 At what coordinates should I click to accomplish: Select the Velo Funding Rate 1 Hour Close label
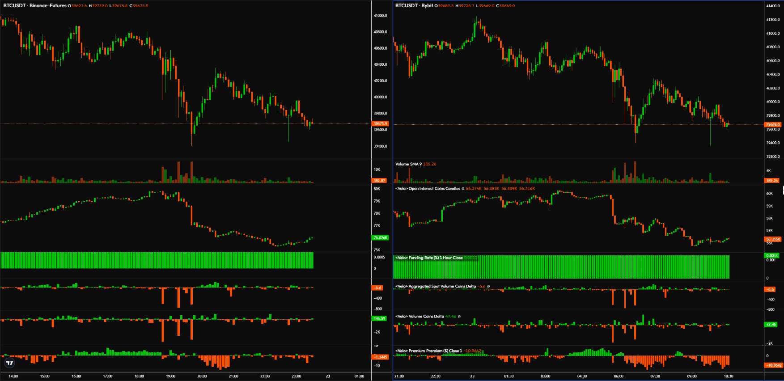429,258
